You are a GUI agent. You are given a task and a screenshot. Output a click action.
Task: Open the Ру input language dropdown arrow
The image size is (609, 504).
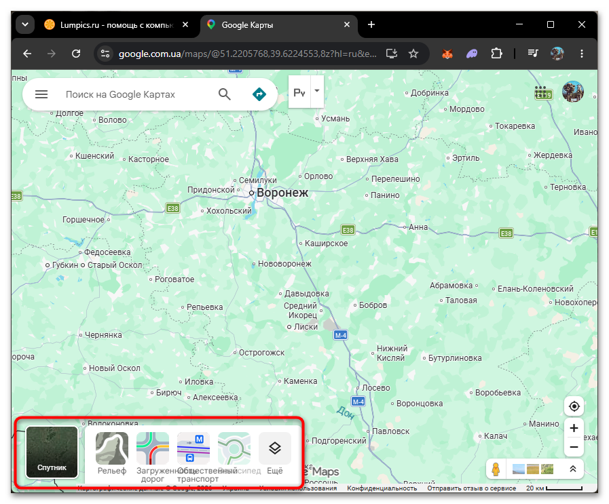[317, 91]
